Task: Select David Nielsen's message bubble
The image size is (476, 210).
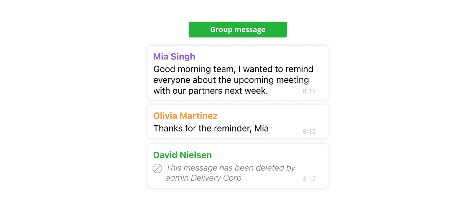Action: 238,166
